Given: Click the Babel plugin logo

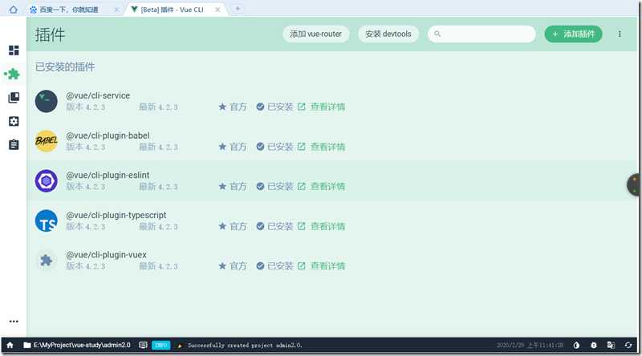Looking at the screenshot, I should click(46, 141).
